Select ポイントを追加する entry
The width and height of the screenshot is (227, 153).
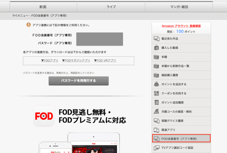181,84
